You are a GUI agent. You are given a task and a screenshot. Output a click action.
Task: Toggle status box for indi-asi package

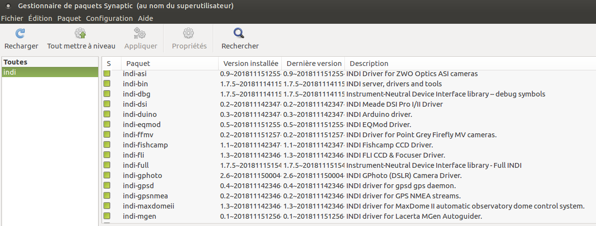[x=107, y=74]
